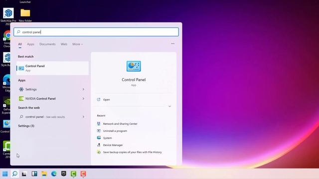
Task: Expand Settings result chevron
Action: [x=83, y=89]
